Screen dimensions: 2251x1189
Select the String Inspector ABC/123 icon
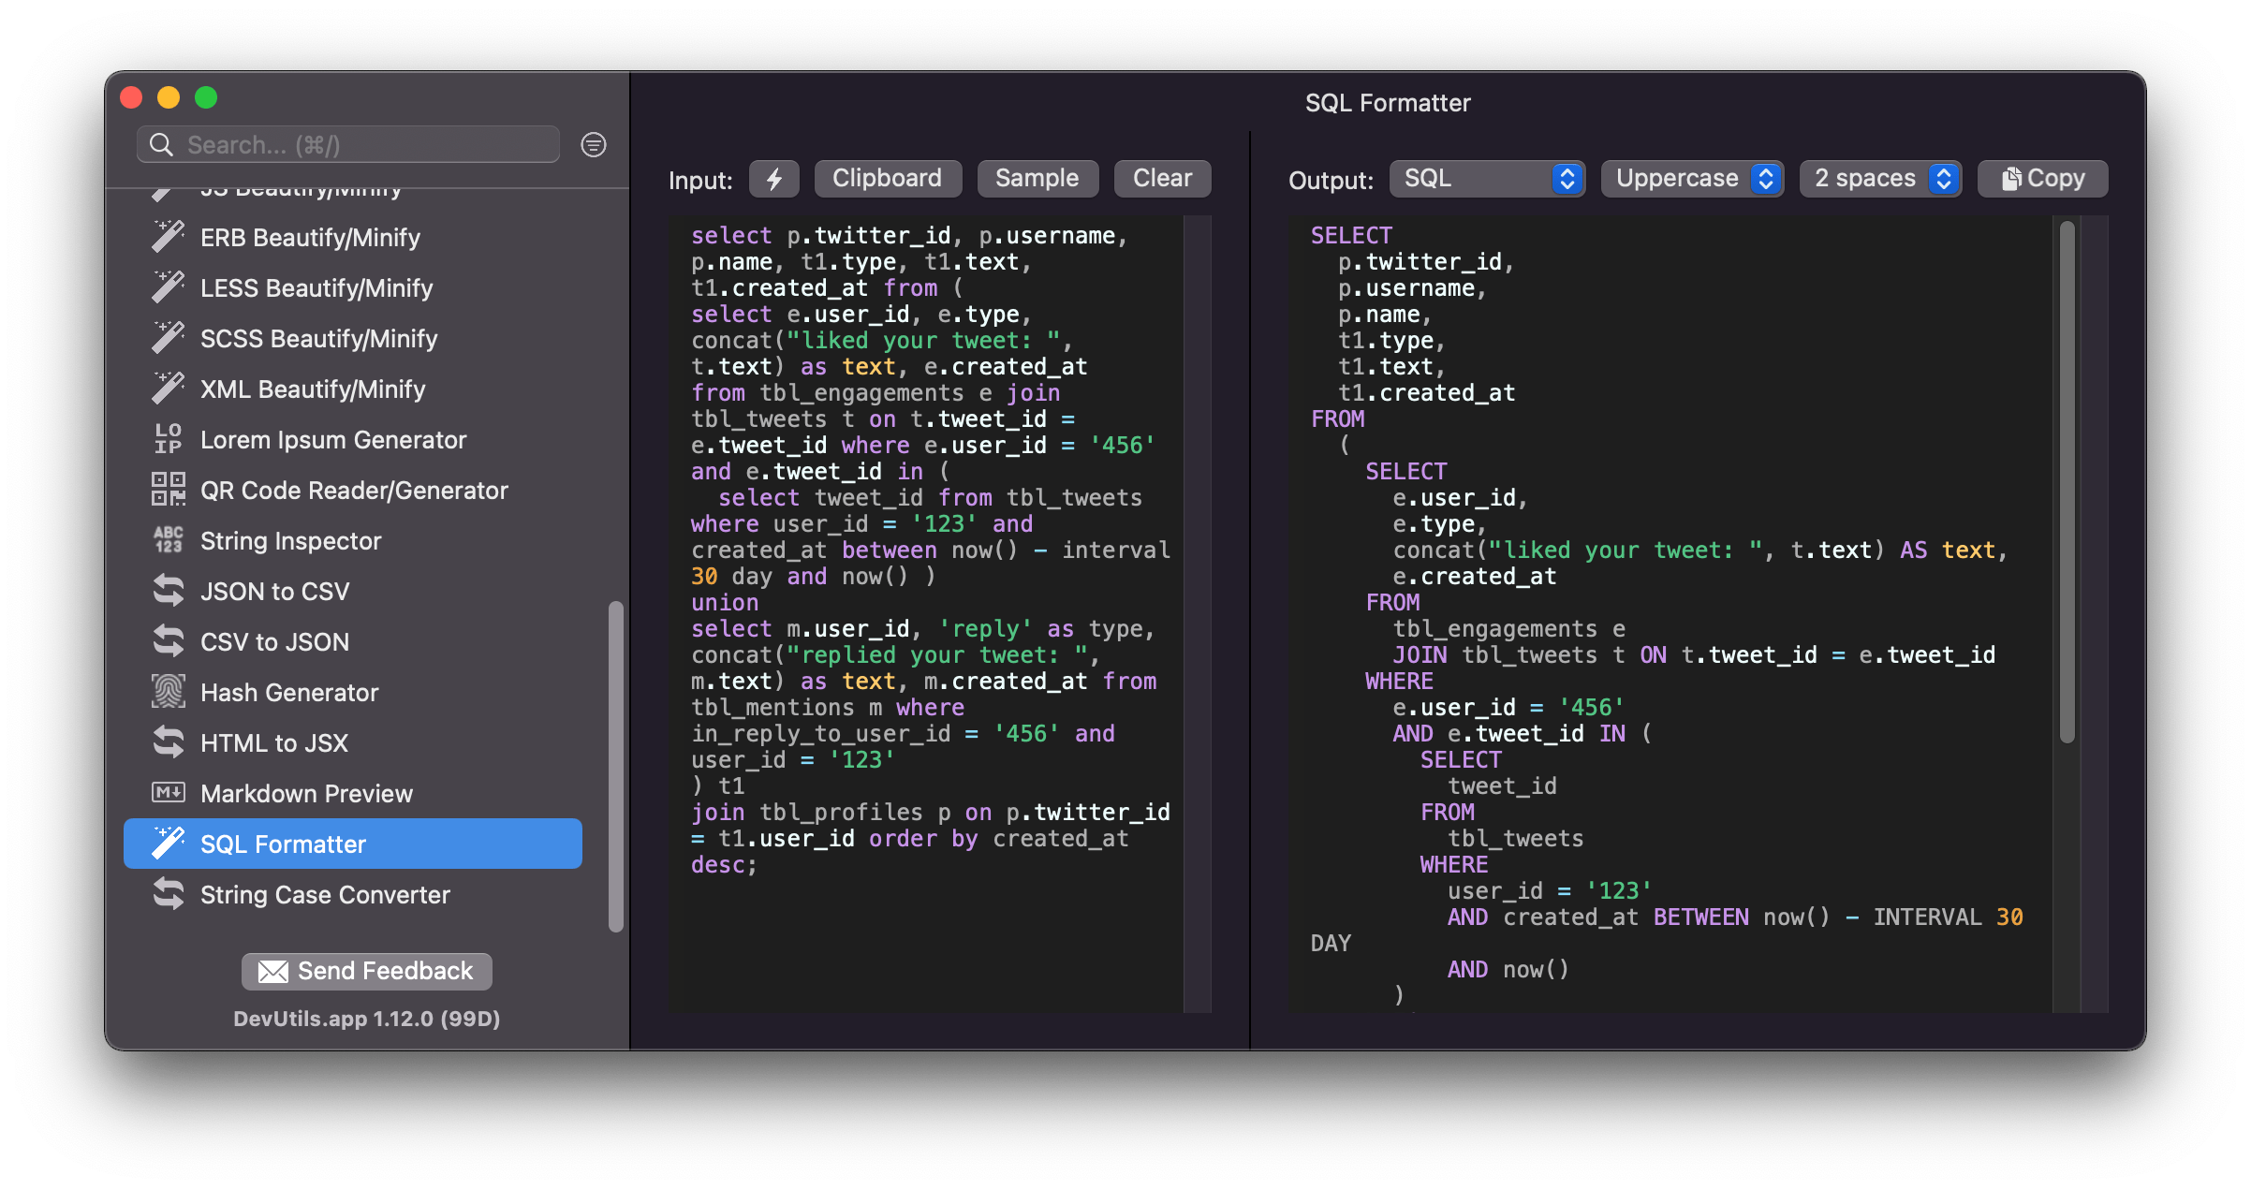point(169,540)
